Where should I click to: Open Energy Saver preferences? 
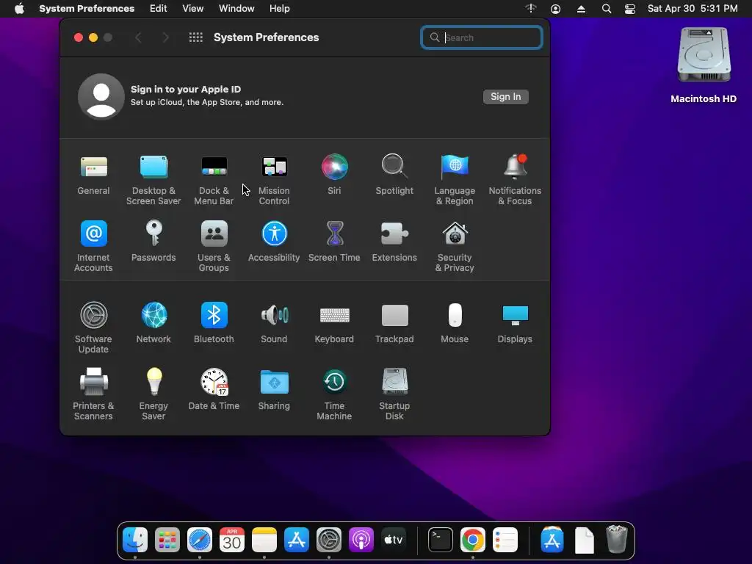click(153, 394)
